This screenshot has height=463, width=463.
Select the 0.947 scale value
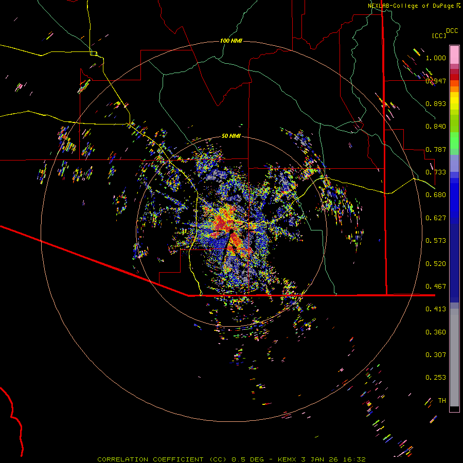[436, 81]
